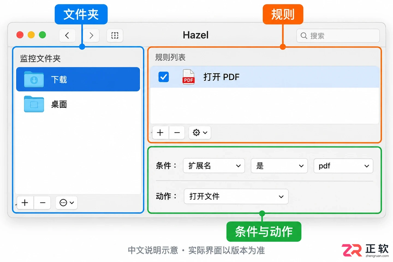
Task: Select the 下载 folder in the monitored list
Action: 78,79
